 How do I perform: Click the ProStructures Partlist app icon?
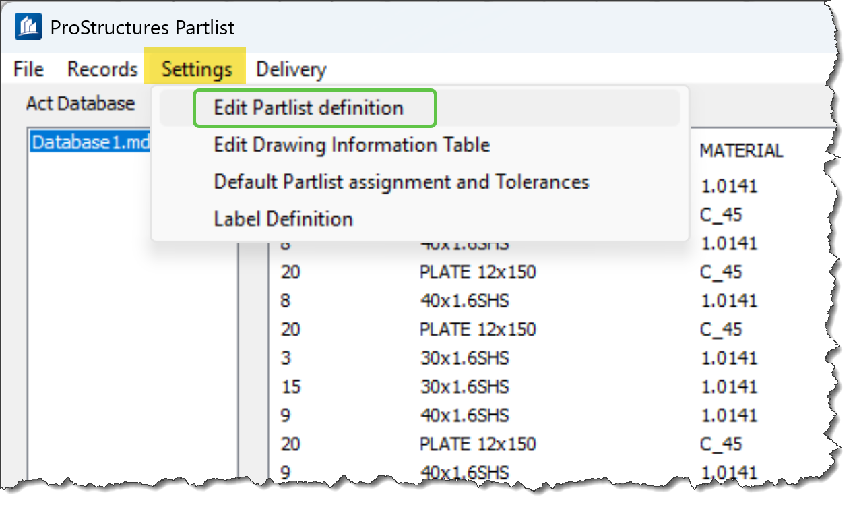tap(28, 27)
